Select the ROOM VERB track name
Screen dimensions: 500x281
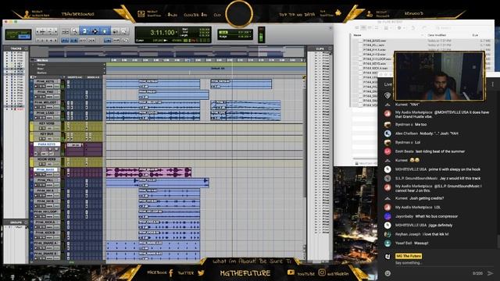[47, 159]
